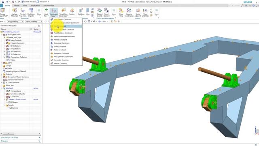Switch to the Home ribbon tab
Screen dimensions: 259x146
[x=8, y=5]
